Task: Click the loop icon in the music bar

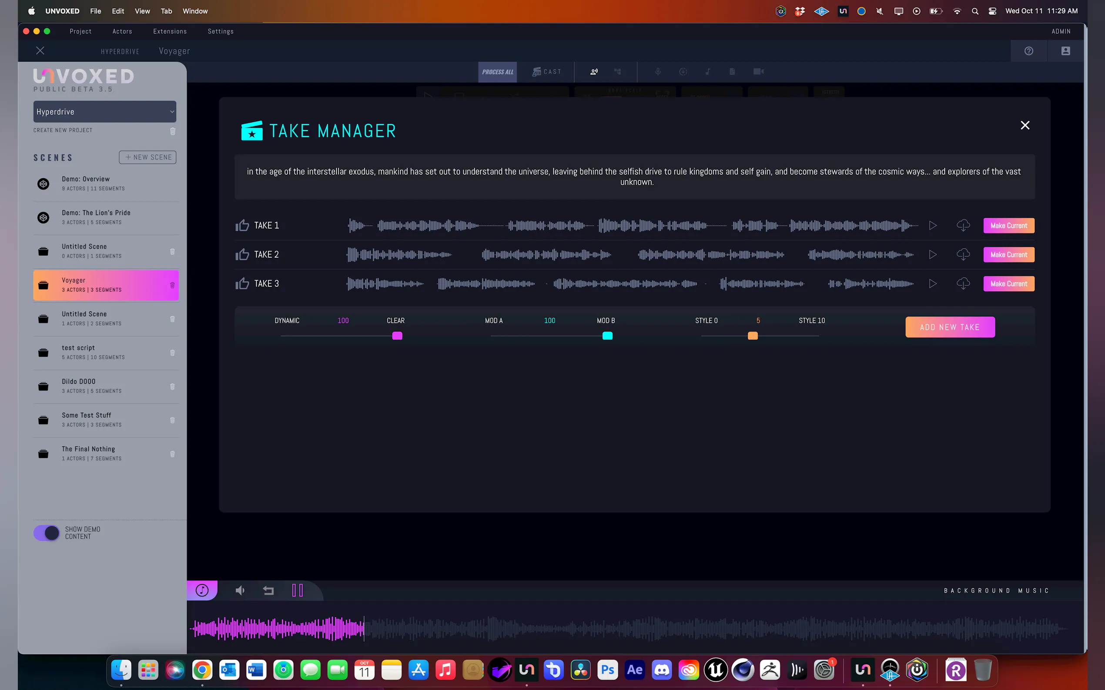Action: click(x=268, y=590)
